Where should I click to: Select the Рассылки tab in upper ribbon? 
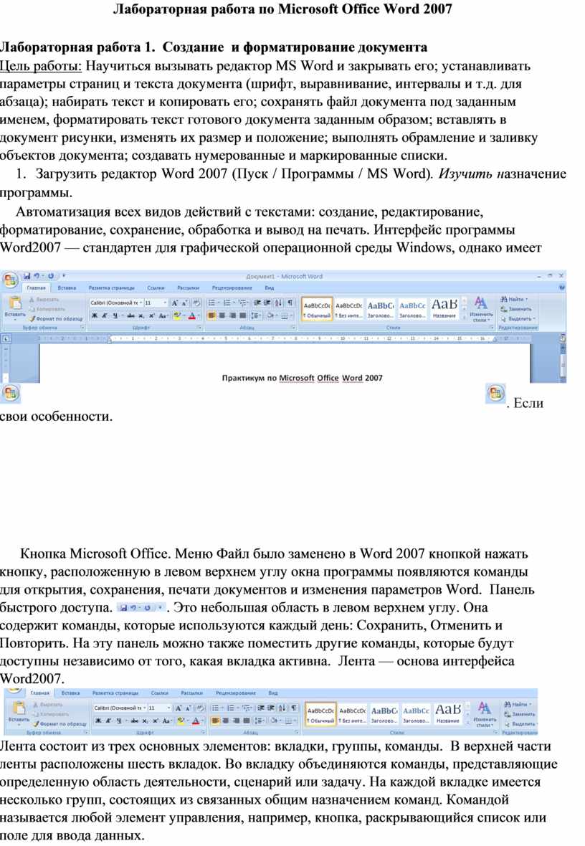(x=188, y=288)
